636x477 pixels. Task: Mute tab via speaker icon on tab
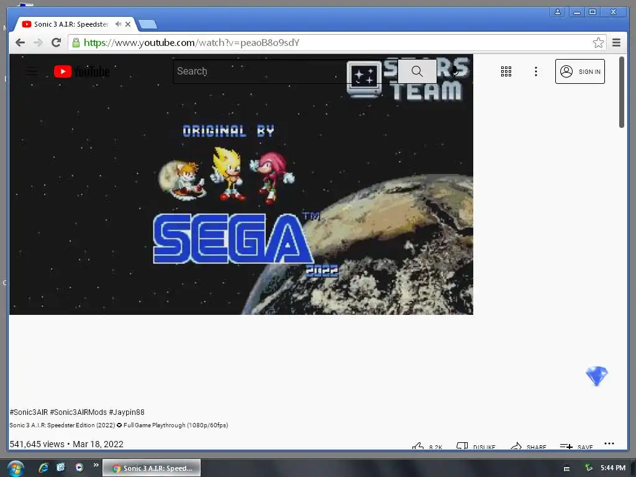click(x=118, y=24)
